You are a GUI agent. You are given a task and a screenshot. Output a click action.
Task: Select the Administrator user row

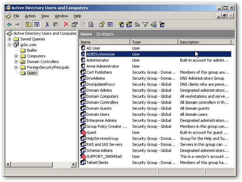(156, 60)
